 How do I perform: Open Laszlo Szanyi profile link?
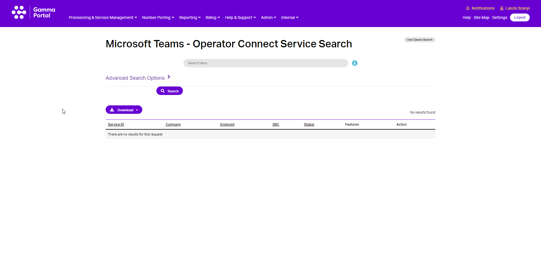click(518, 8)
